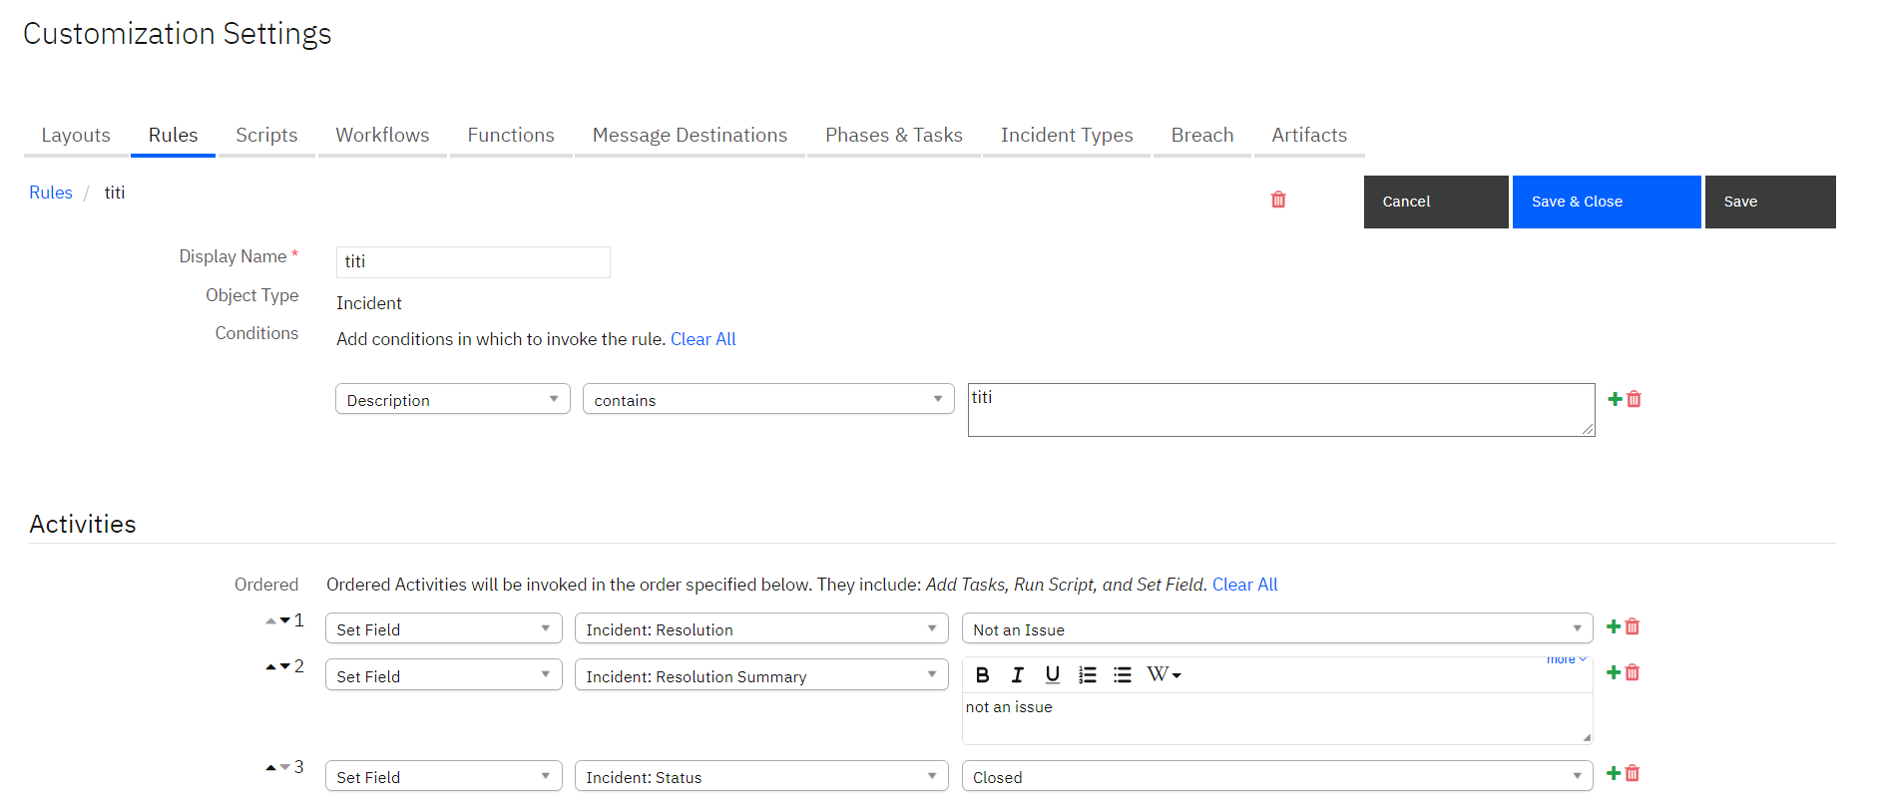Apply italic in the Resolution Summary editor
Image resolution: width=1878 pixels, height=812 pixels.
click(x=1017, y=675)
